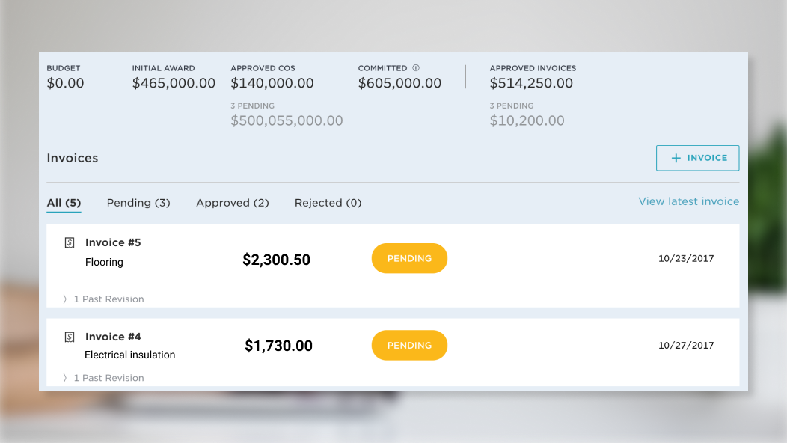
Task: Click the info icon beside Committed
Action: (x=416, y=68)
